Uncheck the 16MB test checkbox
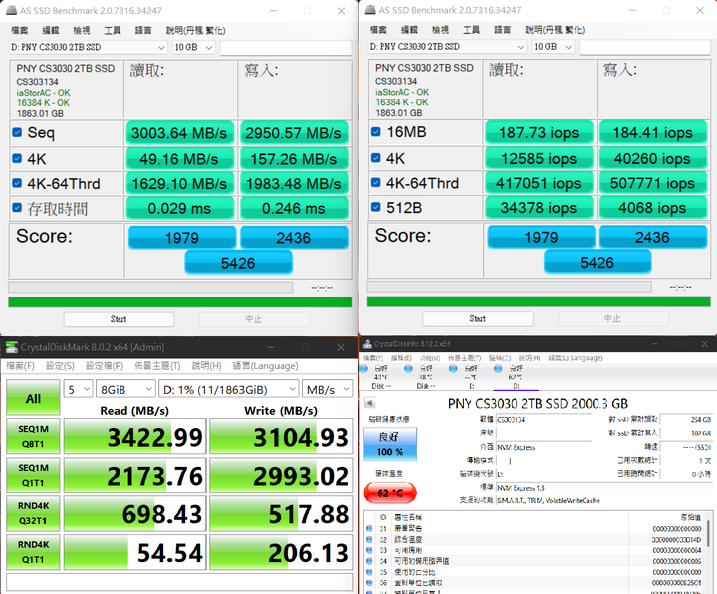717x594 pixels. point(375,132)
